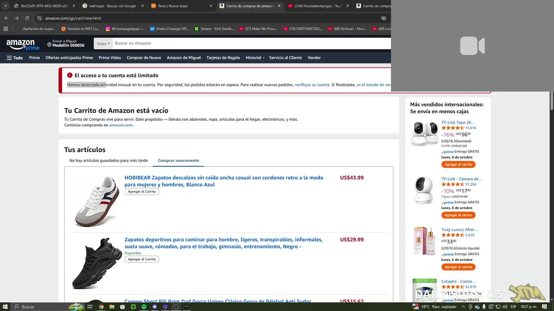554x311 pixels.
Task: Open the Todo hamburger menu
Action: coord(15,57)
